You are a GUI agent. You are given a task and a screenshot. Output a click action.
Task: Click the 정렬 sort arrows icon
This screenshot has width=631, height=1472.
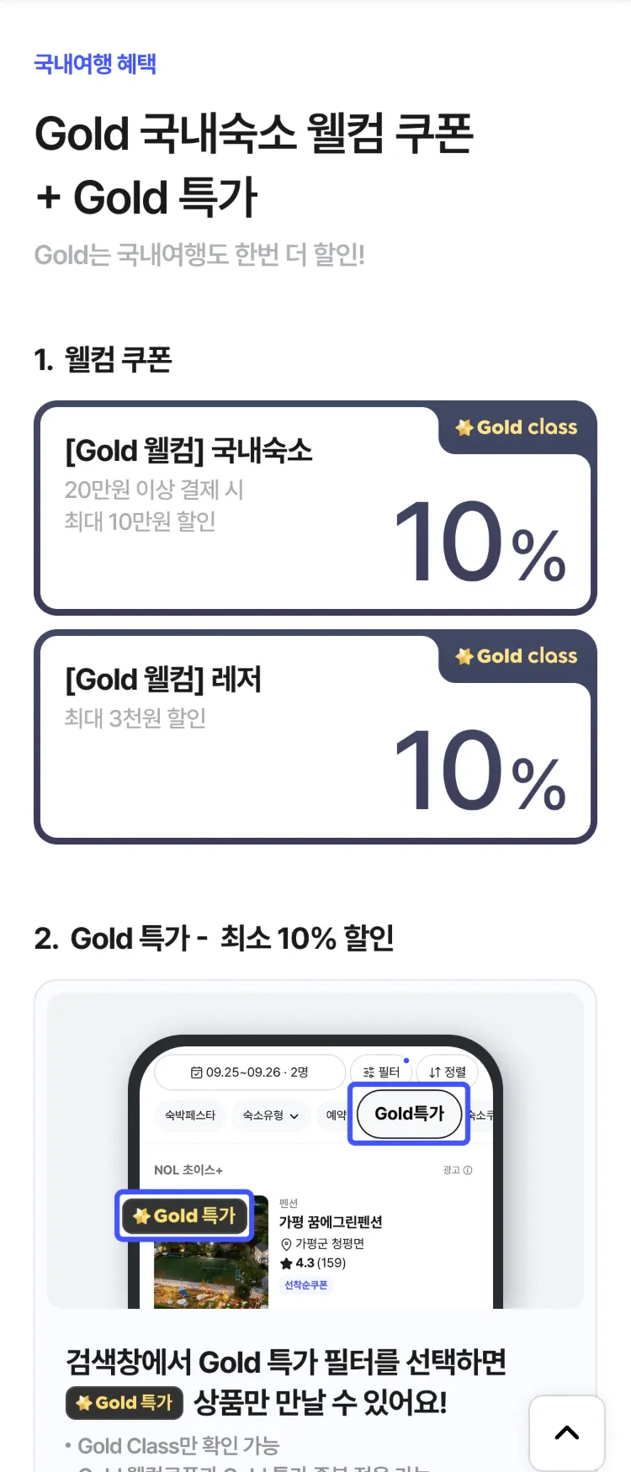435,1072
